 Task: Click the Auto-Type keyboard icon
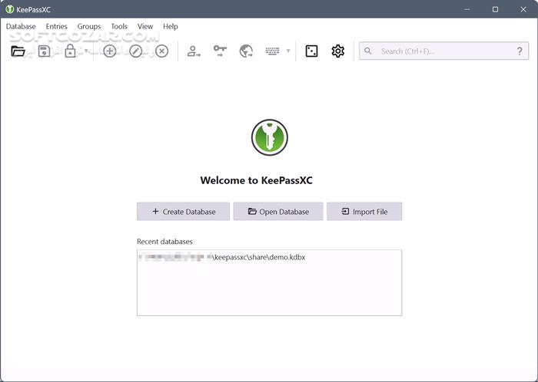(272, 51)
